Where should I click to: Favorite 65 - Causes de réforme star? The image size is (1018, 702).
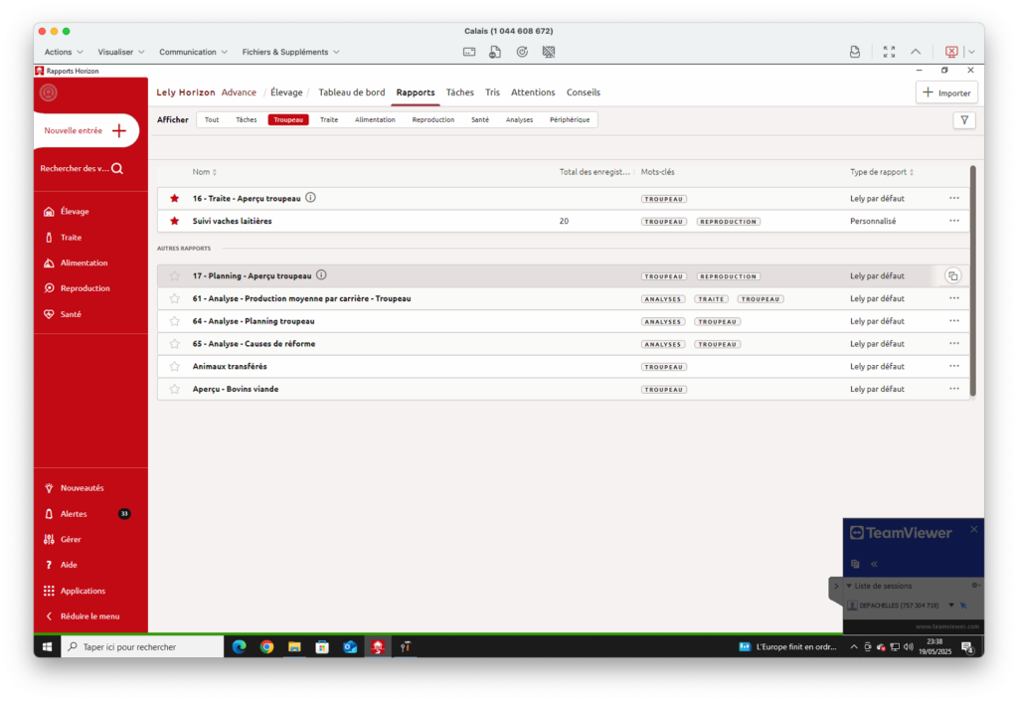(x=175, y=344)
